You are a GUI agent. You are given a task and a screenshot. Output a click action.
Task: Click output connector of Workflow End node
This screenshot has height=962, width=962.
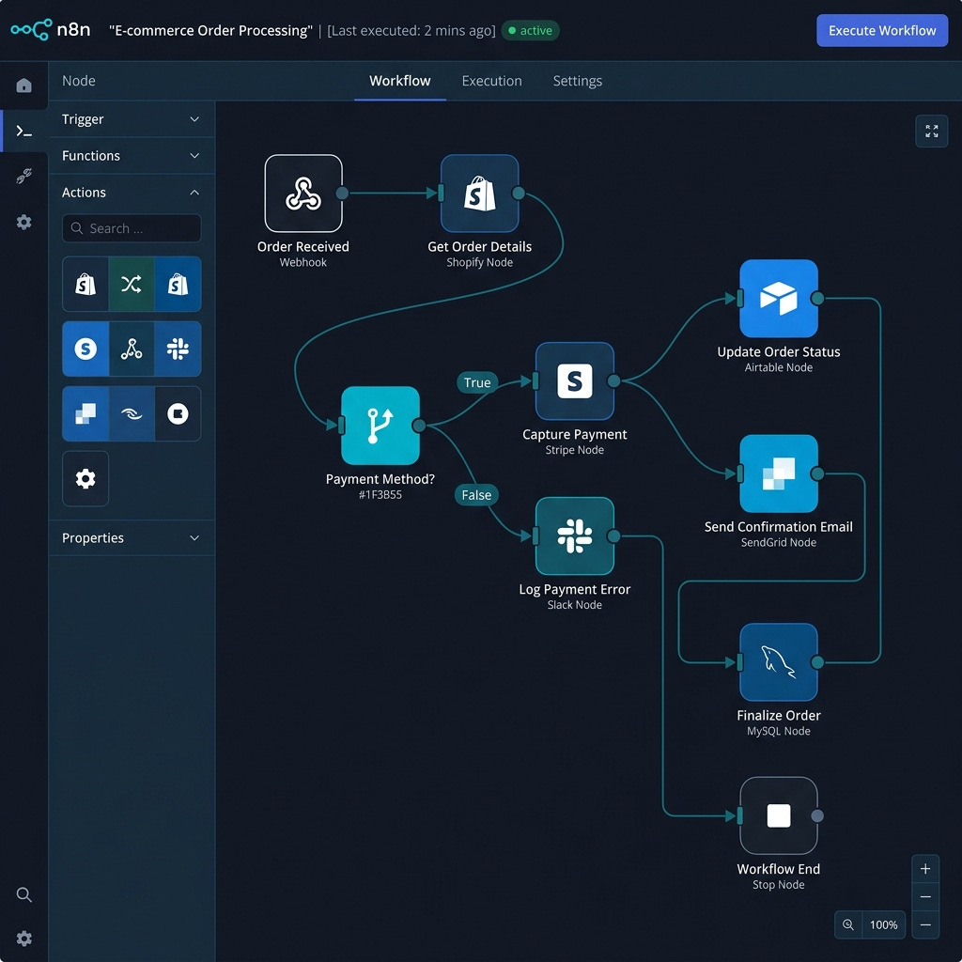coord(817,815)
